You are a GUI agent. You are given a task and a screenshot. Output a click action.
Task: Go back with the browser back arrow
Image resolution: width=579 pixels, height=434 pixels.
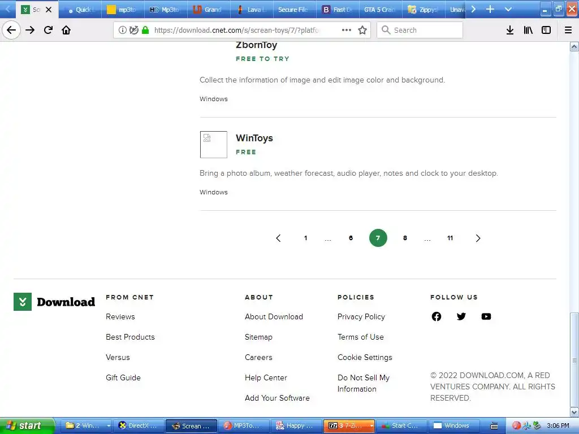pyautogui.click(x=11, y=30)
